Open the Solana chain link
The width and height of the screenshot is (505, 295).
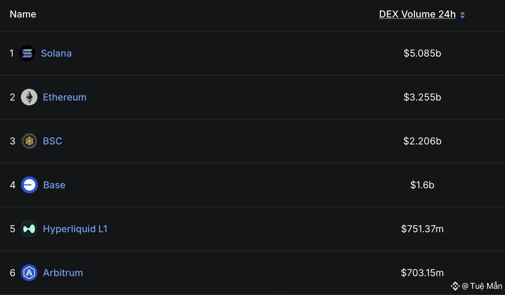56,53
